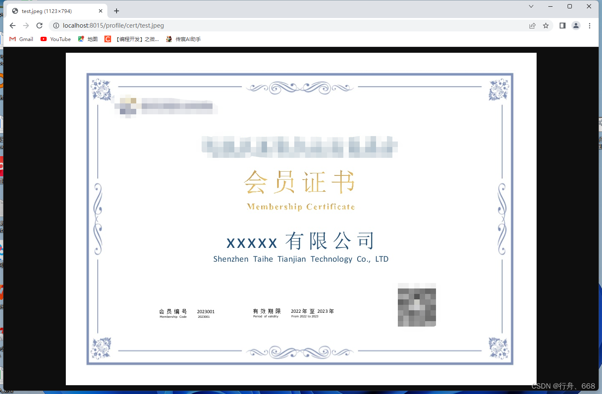Open the chevron dropdown near window controls

(x=531, y=6)
